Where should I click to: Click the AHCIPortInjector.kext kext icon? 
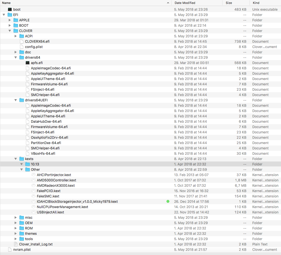click(33, 175)
